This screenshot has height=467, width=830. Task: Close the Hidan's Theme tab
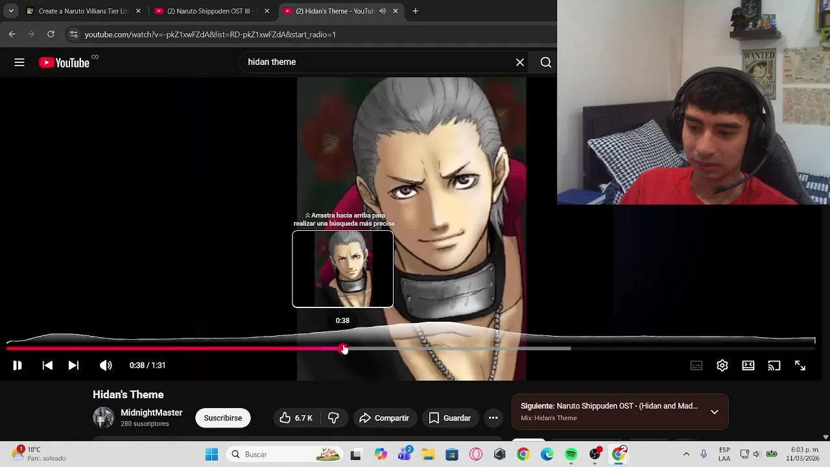396,11
